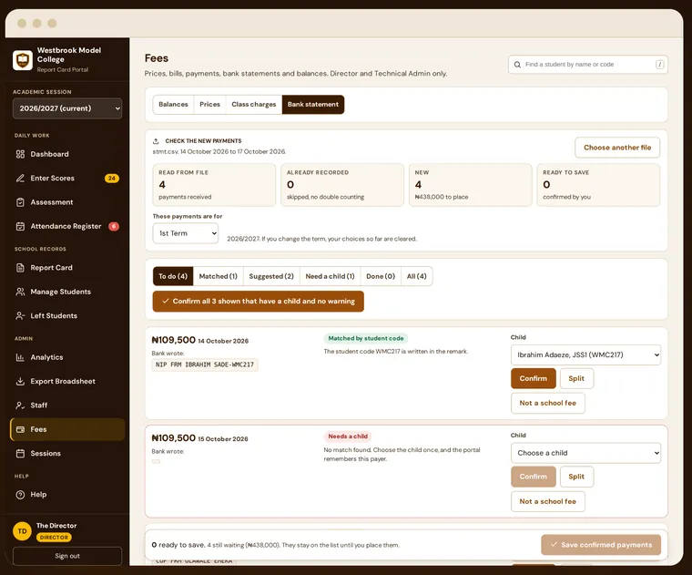Click the slash shortcut key hint
Viewport: 692px width, 575px height.
coord(660,65)
